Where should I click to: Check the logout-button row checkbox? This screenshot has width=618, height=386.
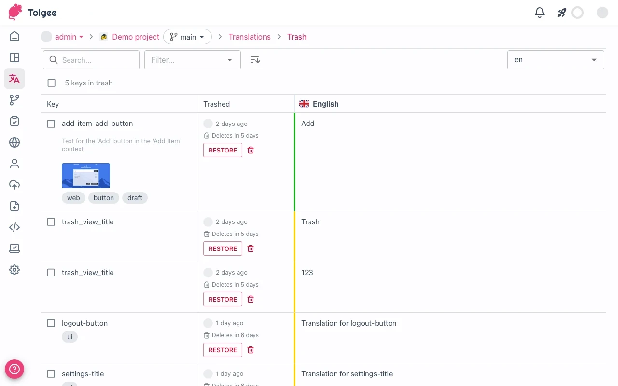coord(51,323)
